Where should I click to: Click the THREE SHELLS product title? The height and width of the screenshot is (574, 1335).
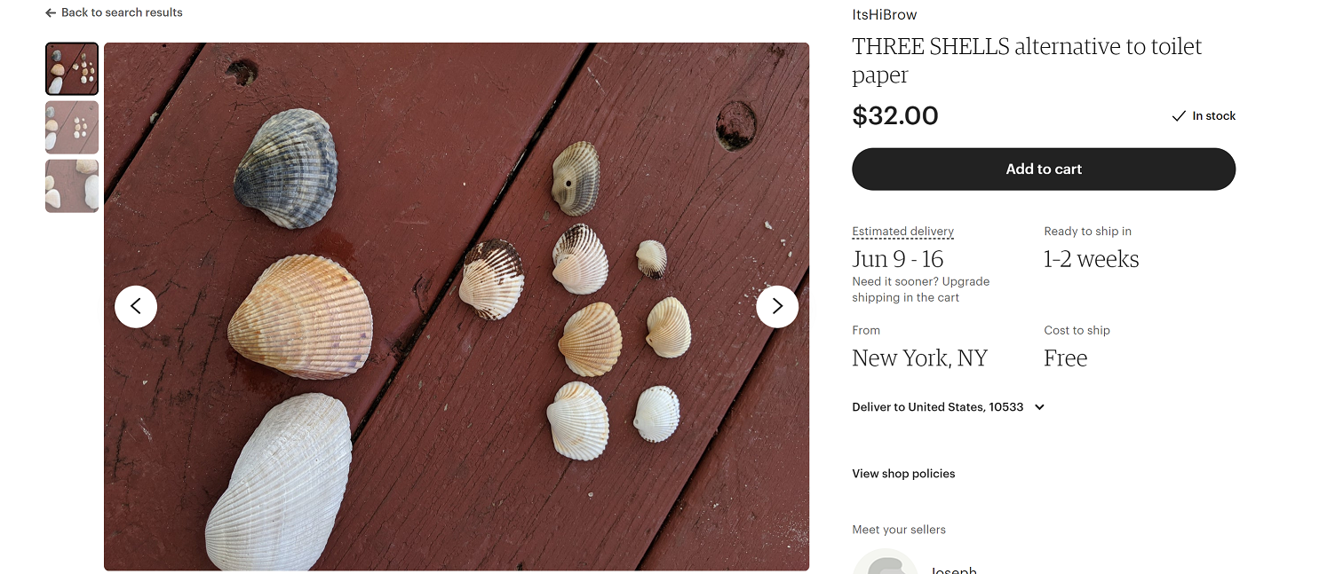point(1026,60)
